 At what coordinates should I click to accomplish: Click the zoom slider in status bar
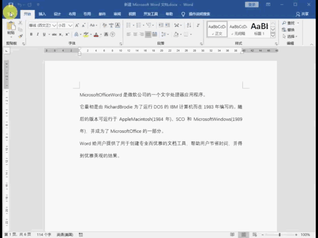click(280, 235)
